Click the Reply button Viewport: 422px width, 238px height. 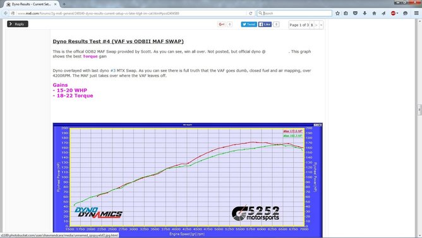tap(18, 24)
